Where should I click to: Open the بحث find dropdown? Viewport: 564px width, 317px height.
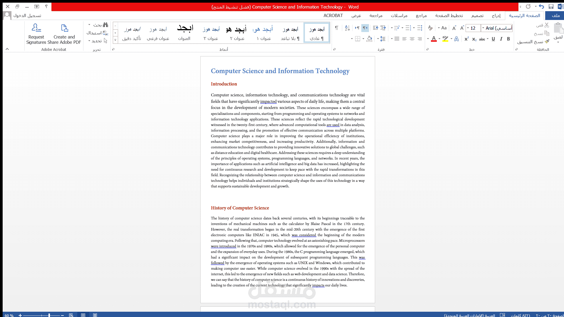(x=89, y=25)
